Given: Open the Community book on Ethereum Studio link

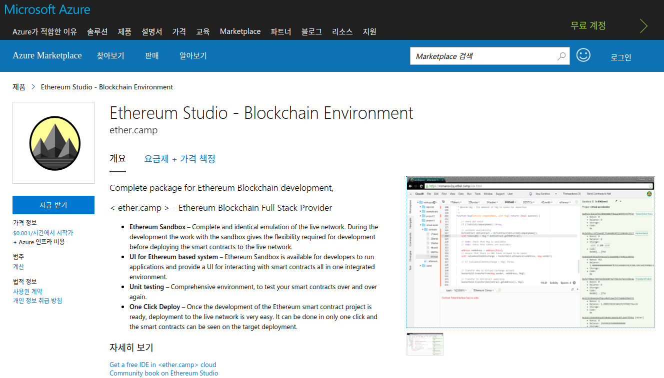Looking at the screenshot, I should pyautogui.click(x=163, y=373).
